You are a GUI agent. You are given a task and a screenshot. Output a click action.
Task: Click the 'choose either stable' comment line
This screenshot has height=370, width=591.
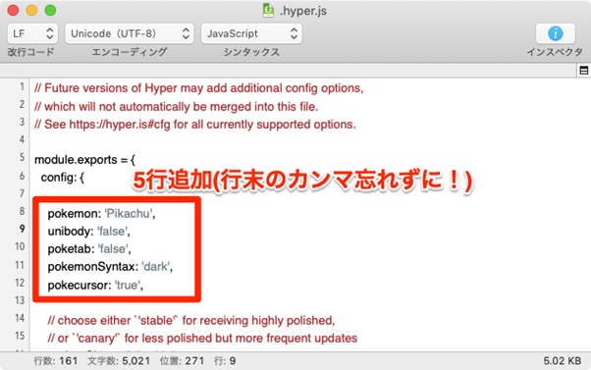(191, 321)
